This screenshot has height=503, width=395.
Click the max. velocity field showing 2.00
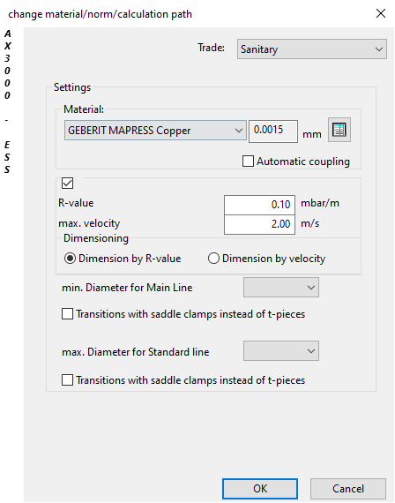click(x=260, y=224)
